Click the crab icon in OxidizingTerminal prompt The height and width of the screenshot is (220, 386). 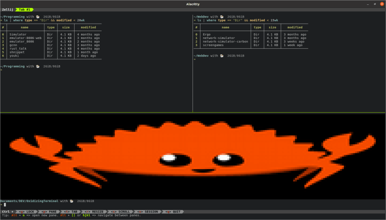71,201
